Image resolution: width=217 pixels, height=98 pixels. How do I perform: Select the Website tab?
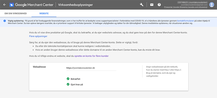pos(44,13)
